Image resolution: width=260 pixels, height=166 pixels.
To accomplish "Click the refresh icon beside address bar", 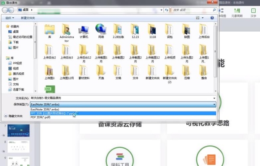I will pos(166,10).
